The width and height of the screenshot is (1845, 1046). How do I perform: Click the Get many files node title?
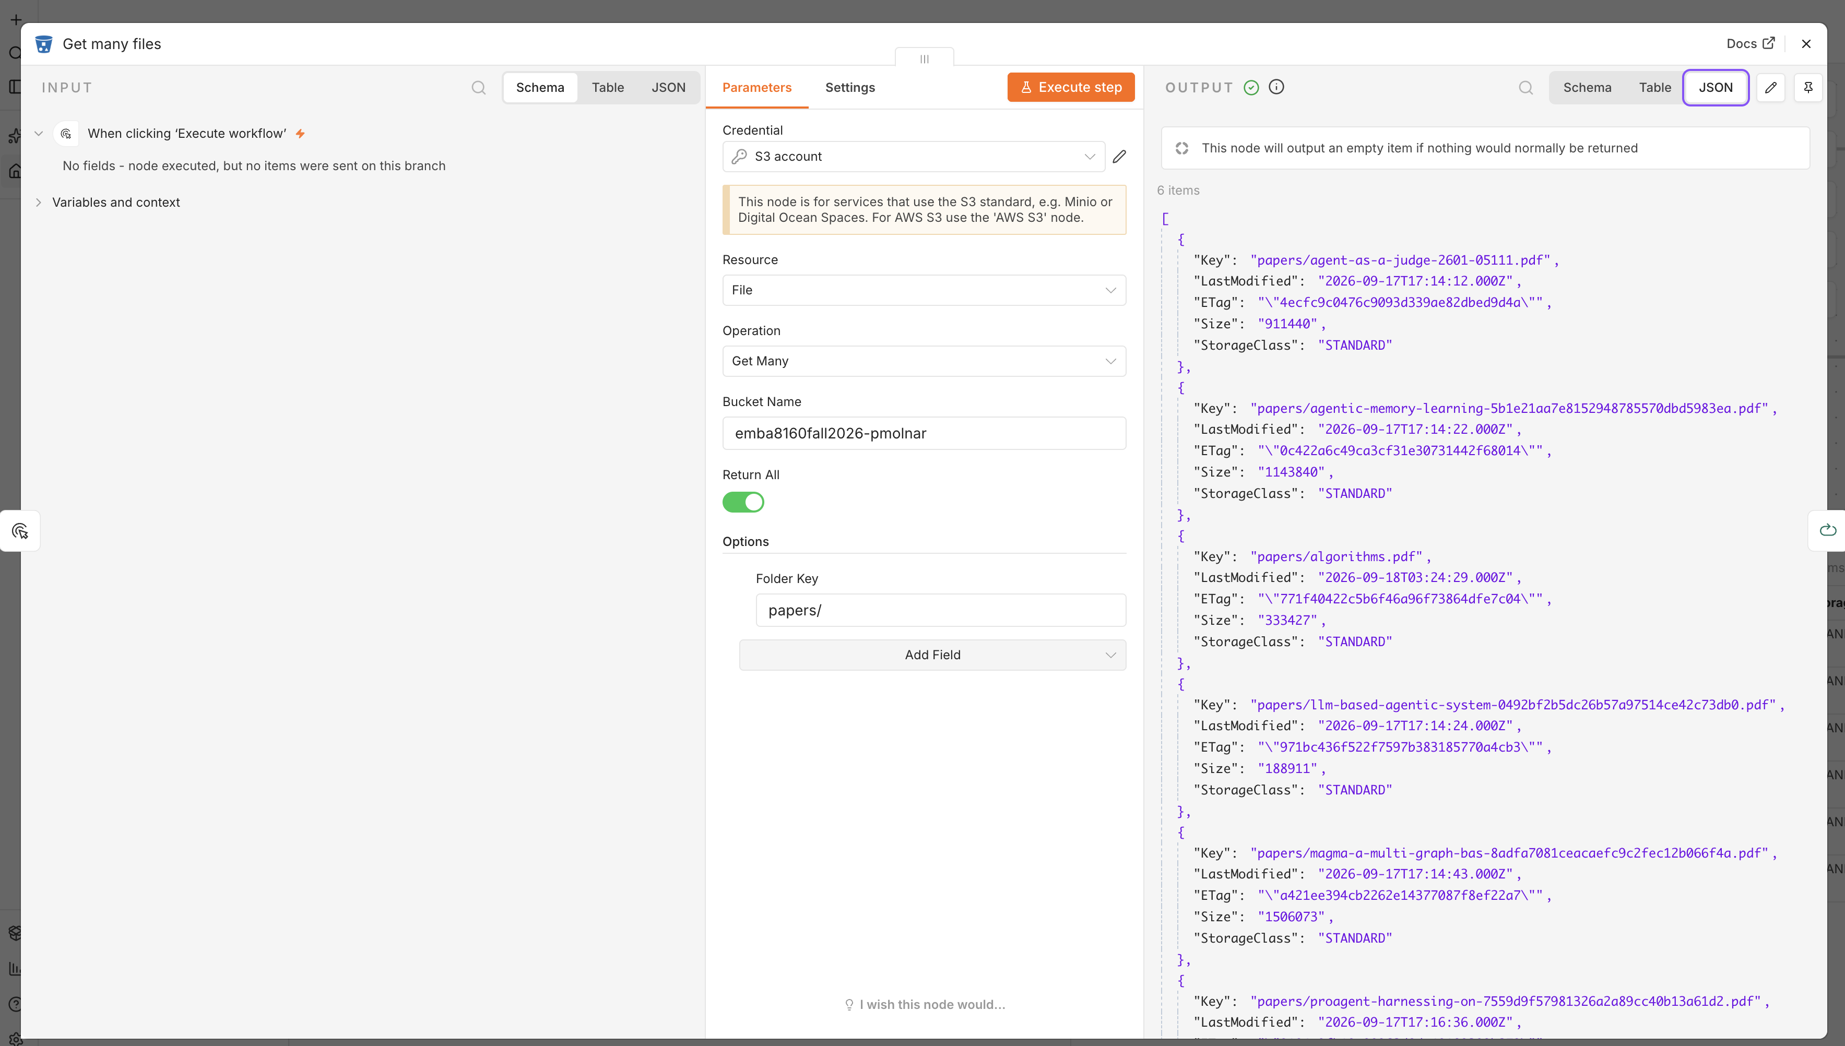click(111, 44)
